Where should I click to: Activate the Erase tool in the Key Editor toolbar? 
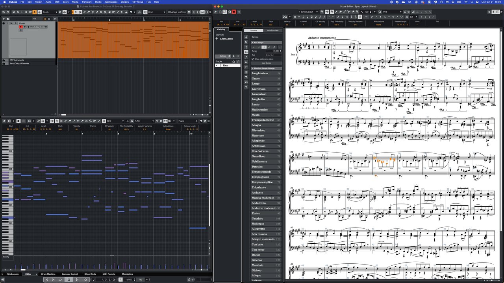point(70,121)
